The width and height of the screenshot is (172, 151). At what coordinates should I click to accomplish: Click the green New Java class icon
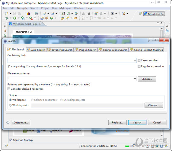tap(51, 18)
